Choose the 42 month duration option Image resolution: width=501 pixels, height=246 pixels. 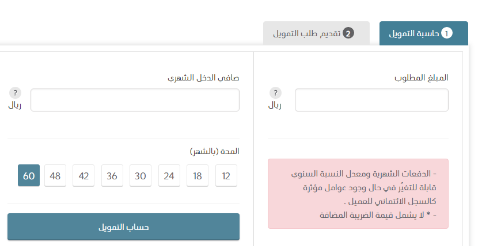click(x=83, y=175)
